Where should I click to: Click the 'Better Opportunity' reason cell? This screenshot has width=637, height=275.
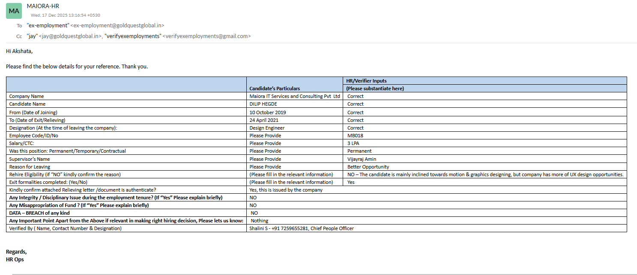click(485, 167)
